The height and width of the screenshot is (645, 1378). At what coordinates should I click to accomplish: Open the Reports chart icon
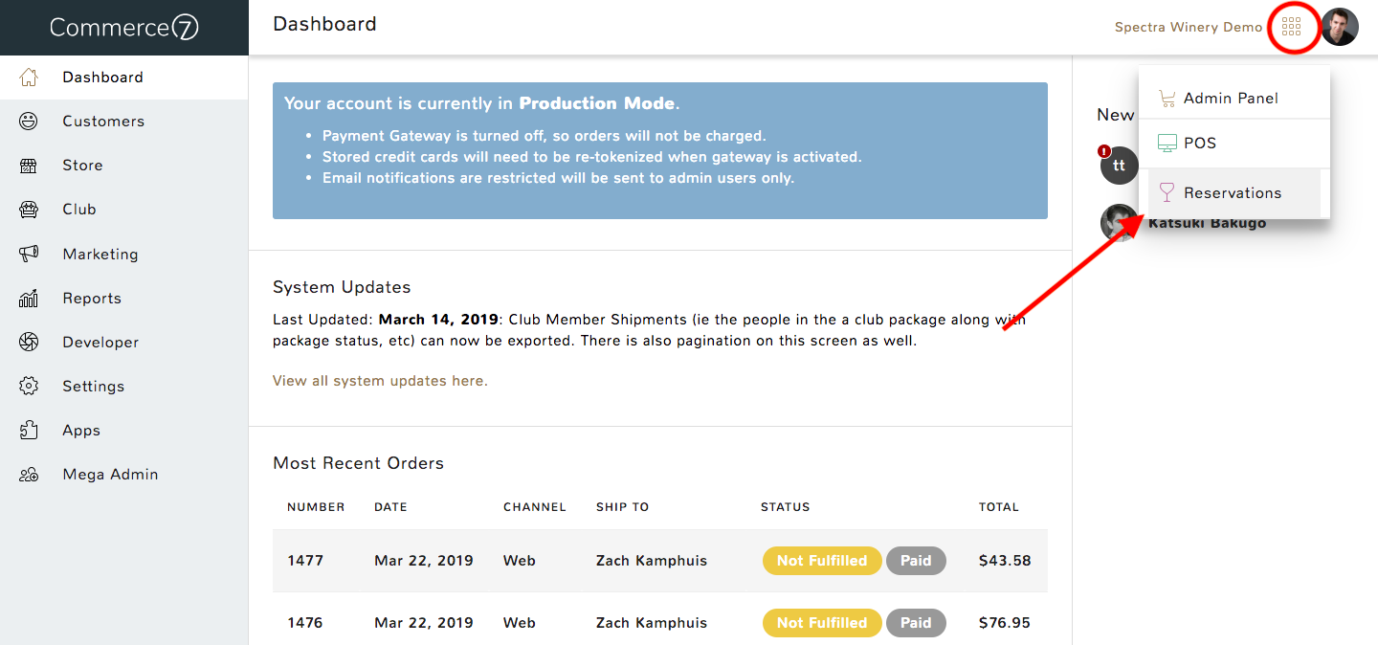29,298
